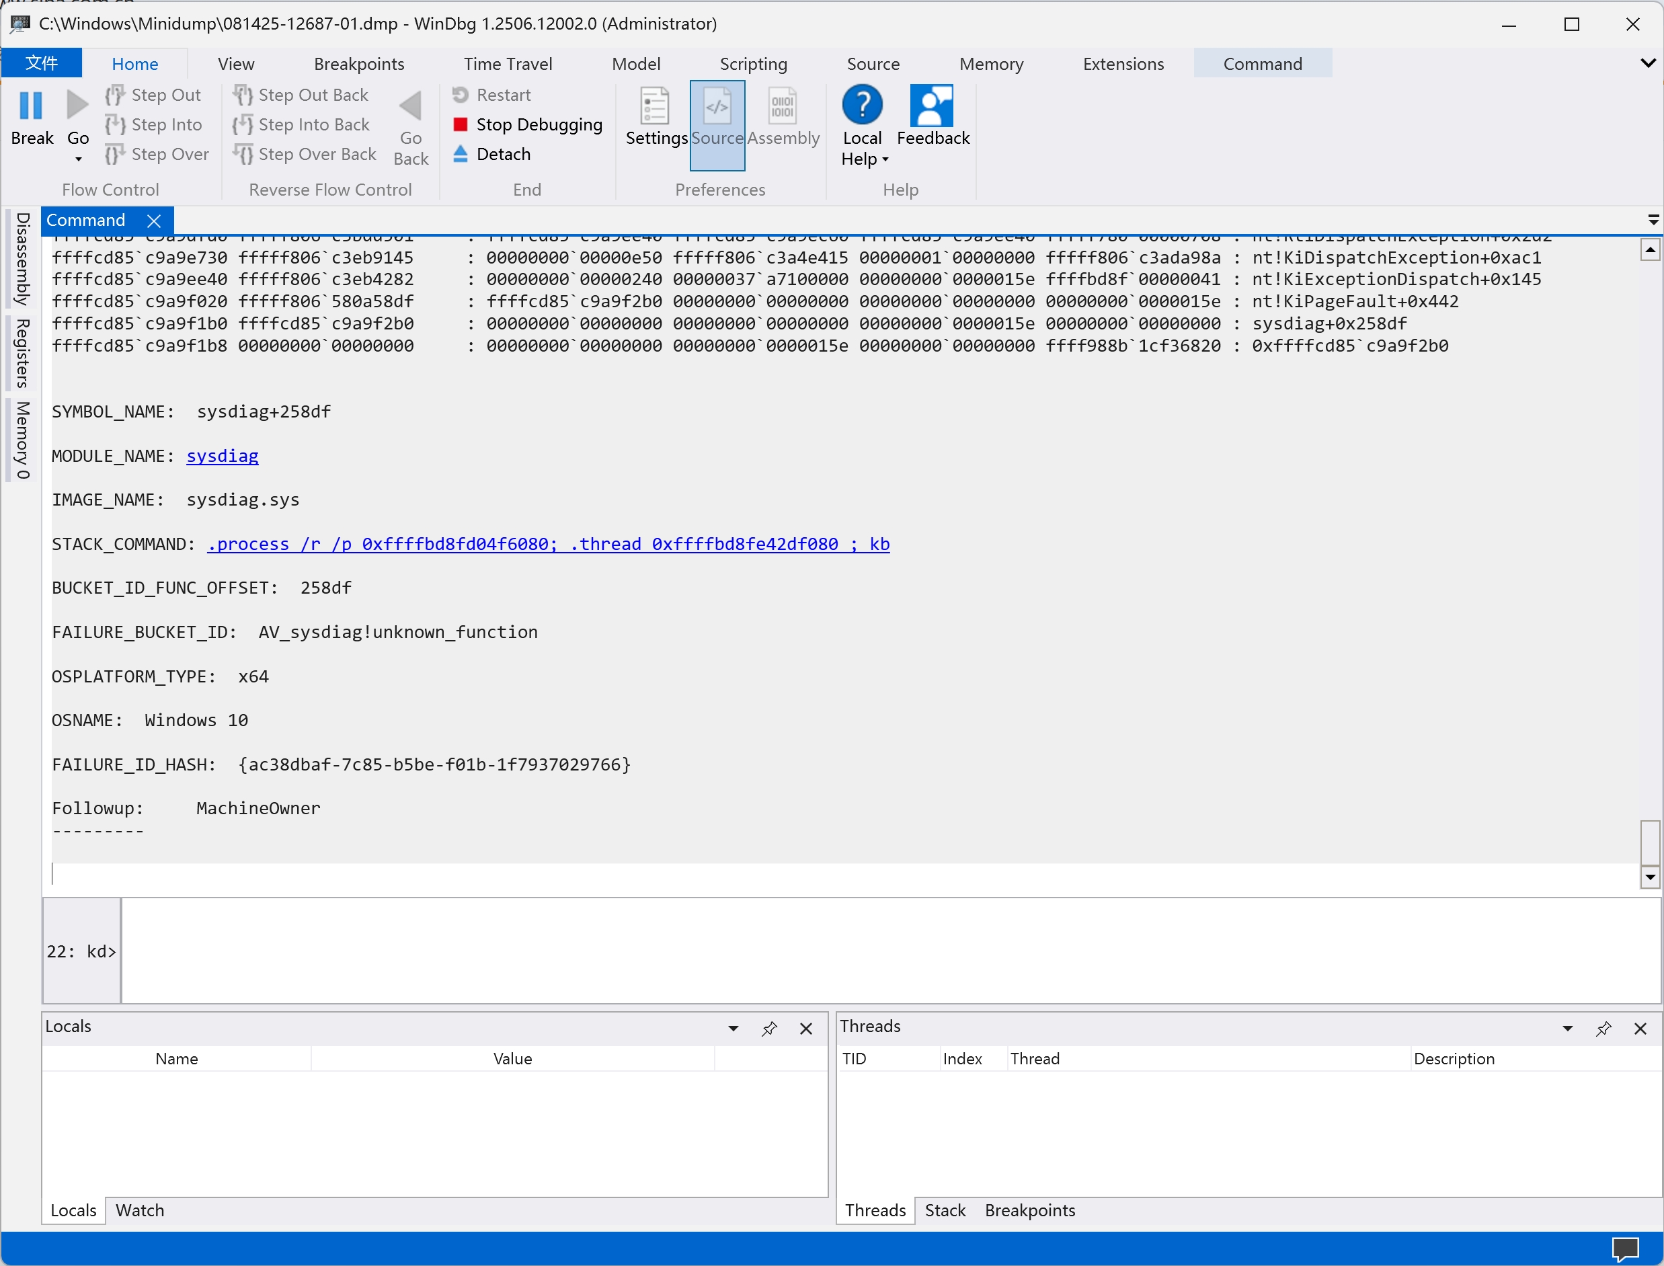Viewport: 1664px width, 1266px height.
Task: Open Local Help question mark icon
Action: point(862,105)
